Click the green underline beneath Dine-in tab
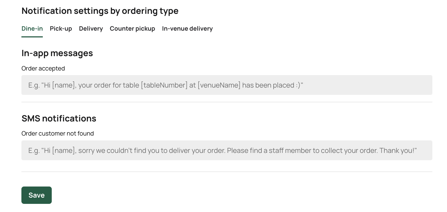447x212 pixels. [x=32, y=37]
